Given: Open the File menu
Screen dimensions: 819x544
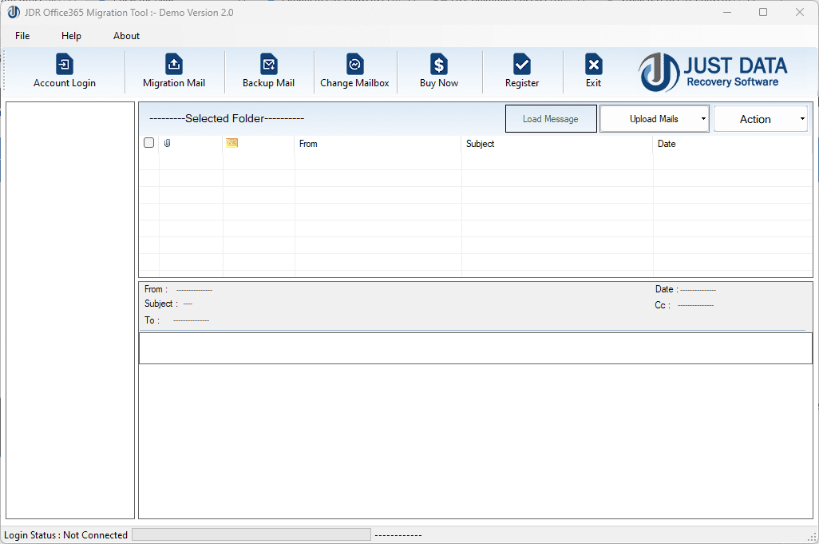Looking at the screenshot, I should coord(22,36).
